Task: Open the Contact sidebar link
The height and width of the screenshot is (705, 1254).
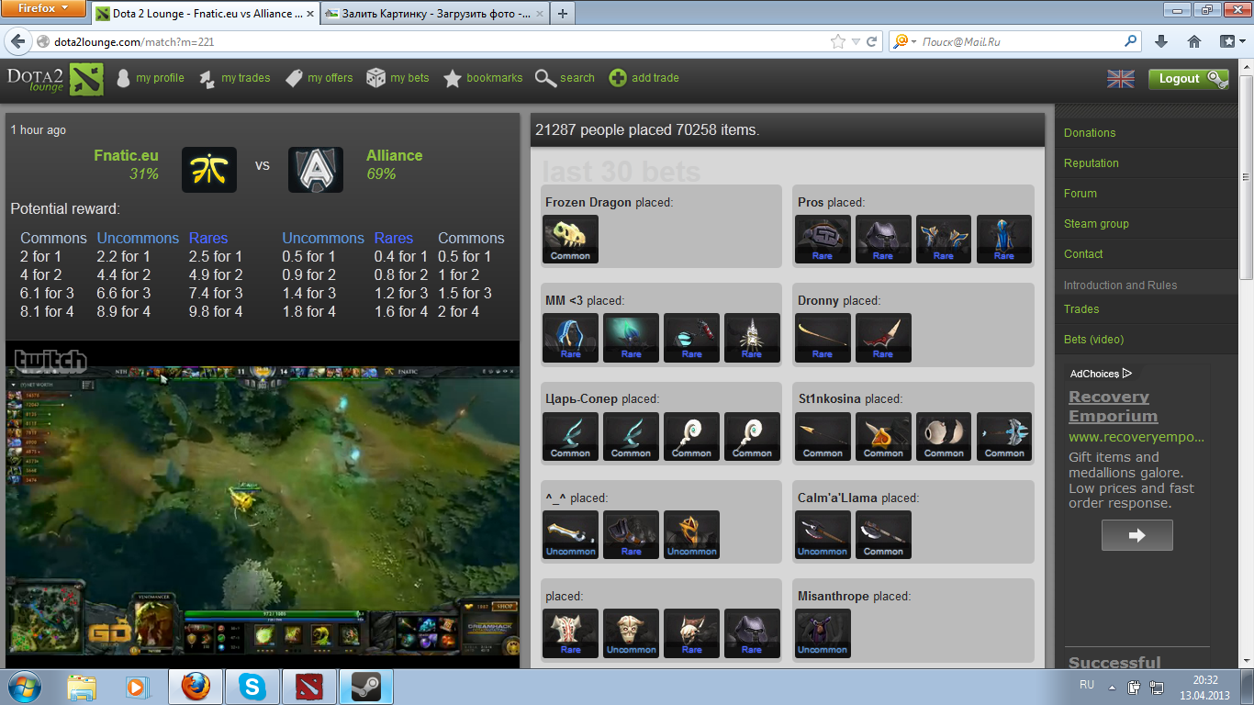Action: pos(1083,254)
